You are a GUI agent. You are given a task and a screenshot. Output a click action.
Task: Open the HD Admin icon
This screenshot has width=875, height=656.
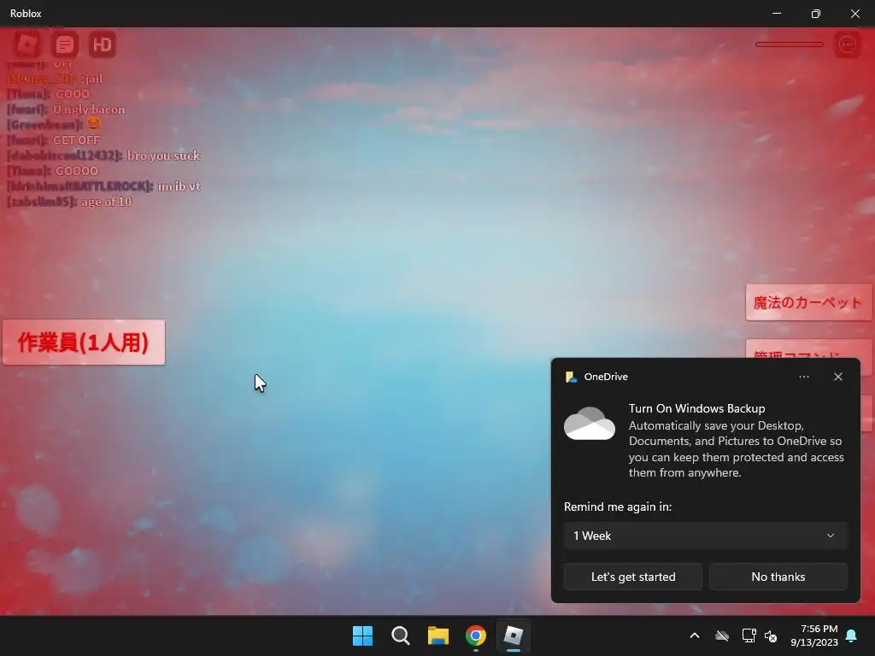[x=103, y=44]
